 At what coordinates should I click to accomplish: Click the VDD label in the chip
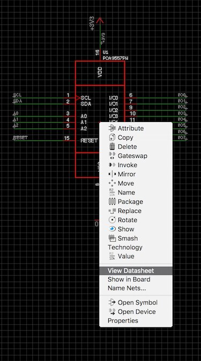pyautogui.click(x=100, y=72)
